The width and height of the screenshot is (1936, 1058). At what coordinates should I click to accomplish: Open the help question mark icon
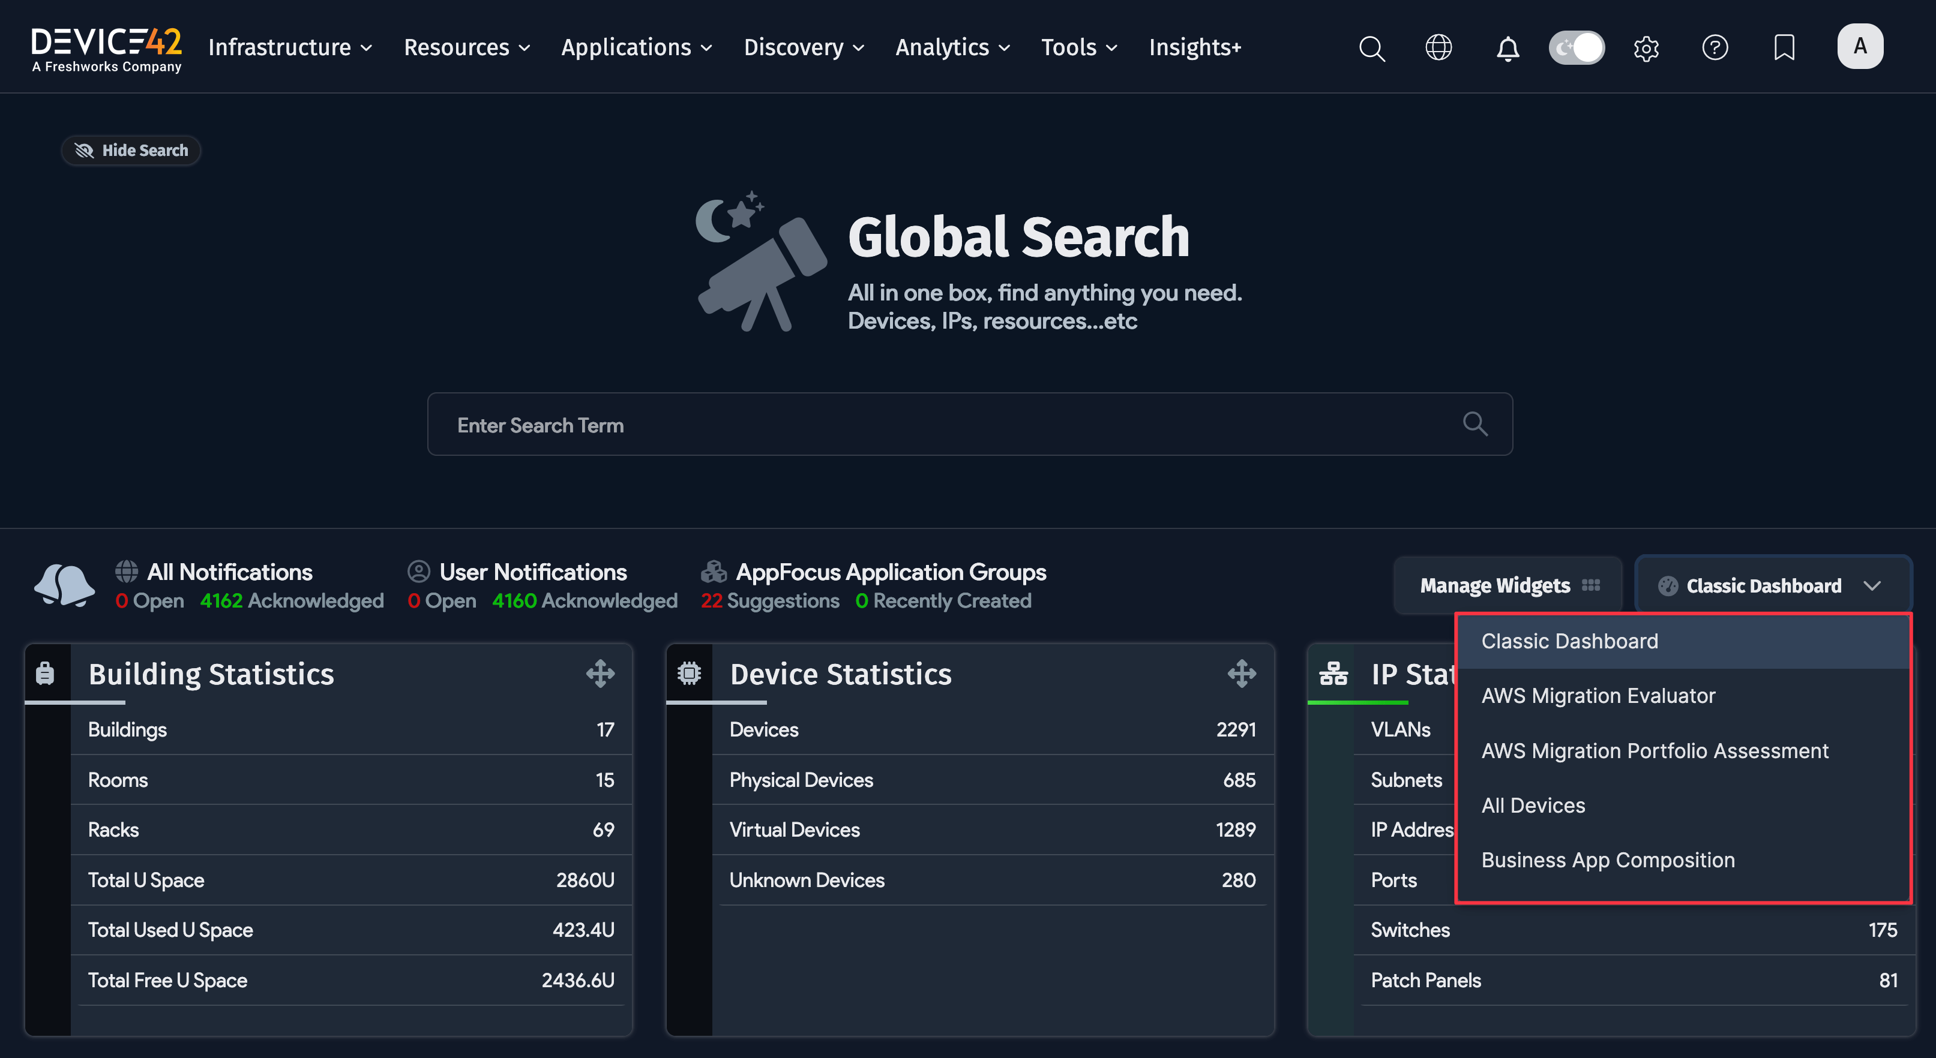[x=1716, y=47]
